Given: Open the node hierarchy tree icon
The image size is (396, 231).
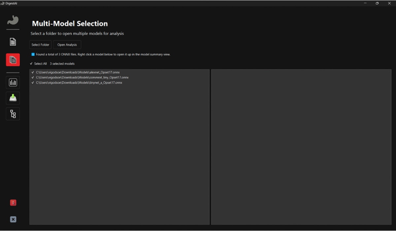Looking at the screenshot, I should coord(13,114).
